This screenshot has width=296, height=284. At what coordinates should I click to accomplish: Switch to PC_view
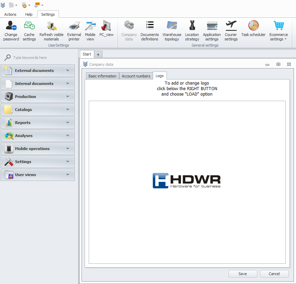tap(107, 29)
